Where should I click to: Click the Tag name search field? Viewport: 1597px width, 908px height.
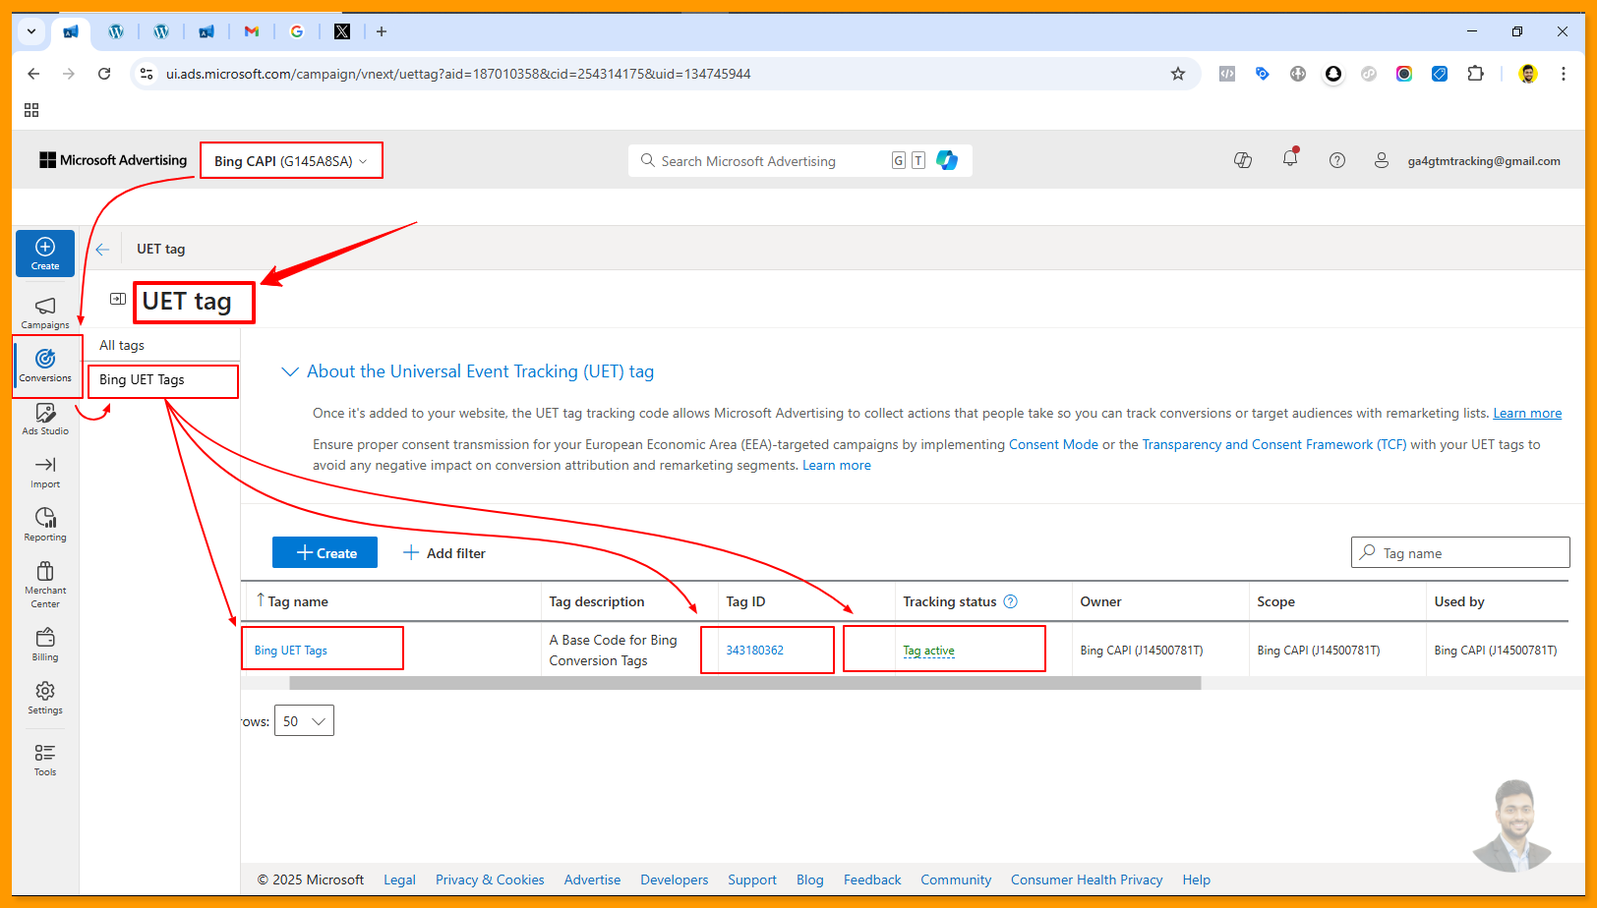click(1470, 553)
